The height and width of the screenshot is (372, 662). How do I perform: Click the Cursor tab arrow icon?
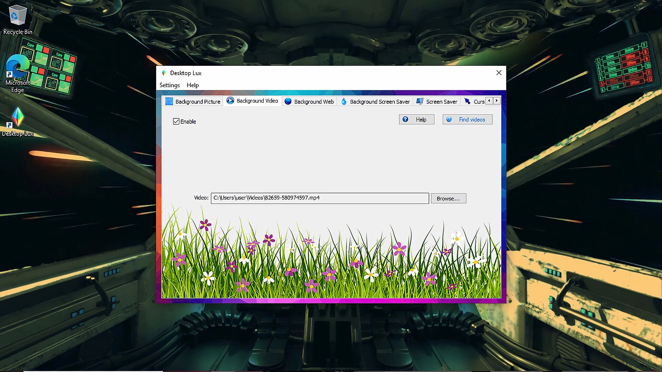[468, 101]
